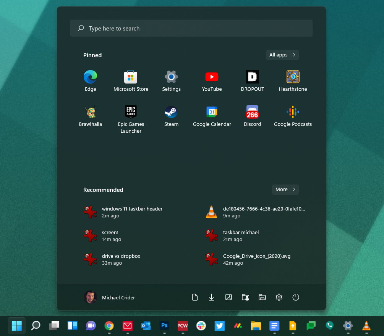Image resolution: width=384 pixels, height=336 pixels.
Task: Open recommended file 'drive vs dropbox'
Action: tap(112, 259)
